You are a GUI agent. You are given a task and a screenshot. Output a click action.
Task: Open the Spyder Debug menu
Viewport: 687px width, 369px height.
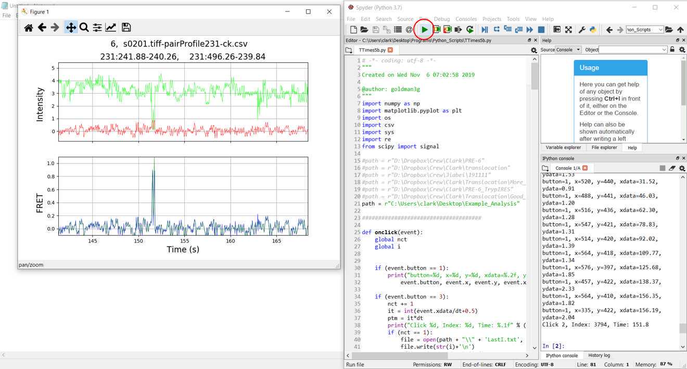(x=441, y=19)
